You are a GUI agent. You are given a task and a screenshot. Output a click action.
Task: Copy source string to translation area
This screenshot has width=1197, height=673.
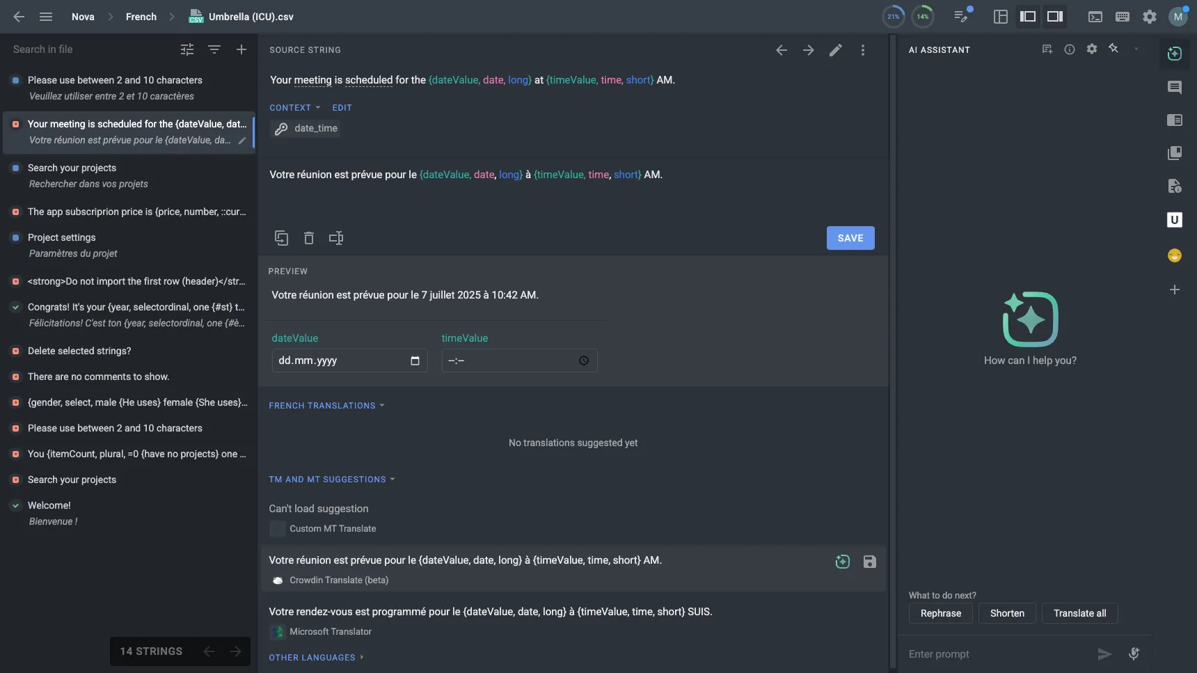pyautogui.click(x=281, y=238)
